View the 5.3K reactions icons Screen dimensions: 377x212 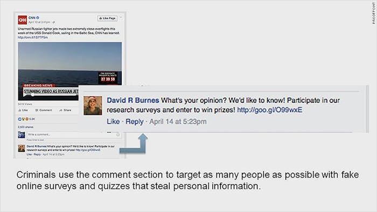26,119
